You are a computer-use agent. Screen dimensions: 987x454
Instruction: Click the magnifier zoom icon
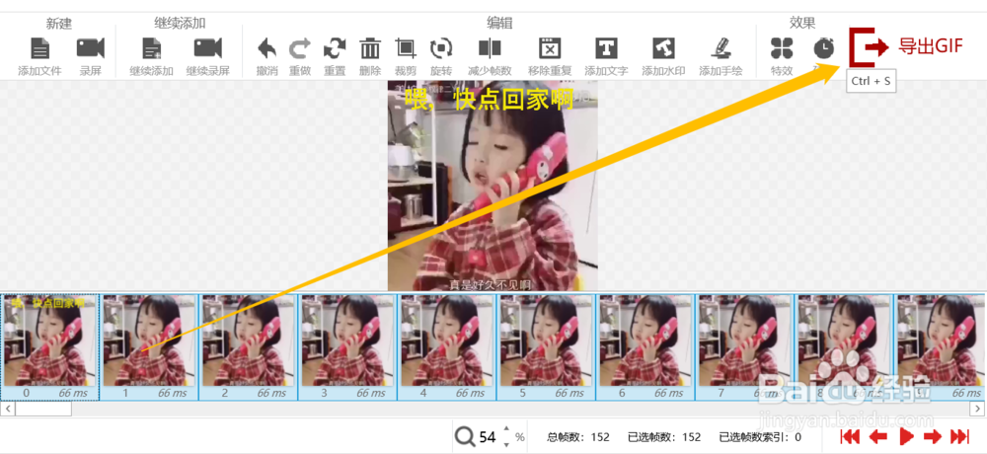[x=465, y=436]
